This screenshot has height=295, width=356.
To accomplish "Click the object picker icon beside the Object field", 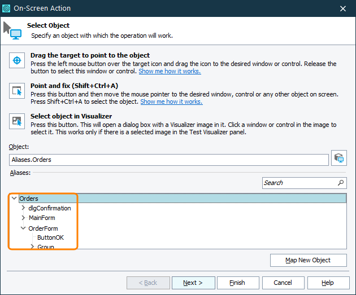I will coord(338,159).
